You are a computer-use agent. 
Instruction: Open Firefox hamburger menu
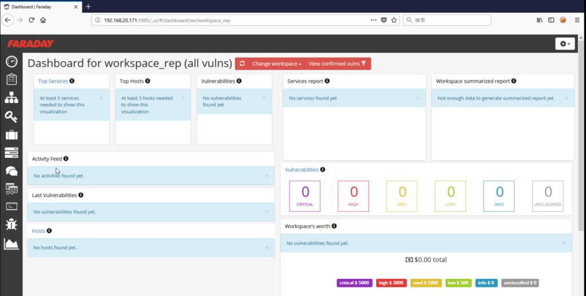coord(577,20)
